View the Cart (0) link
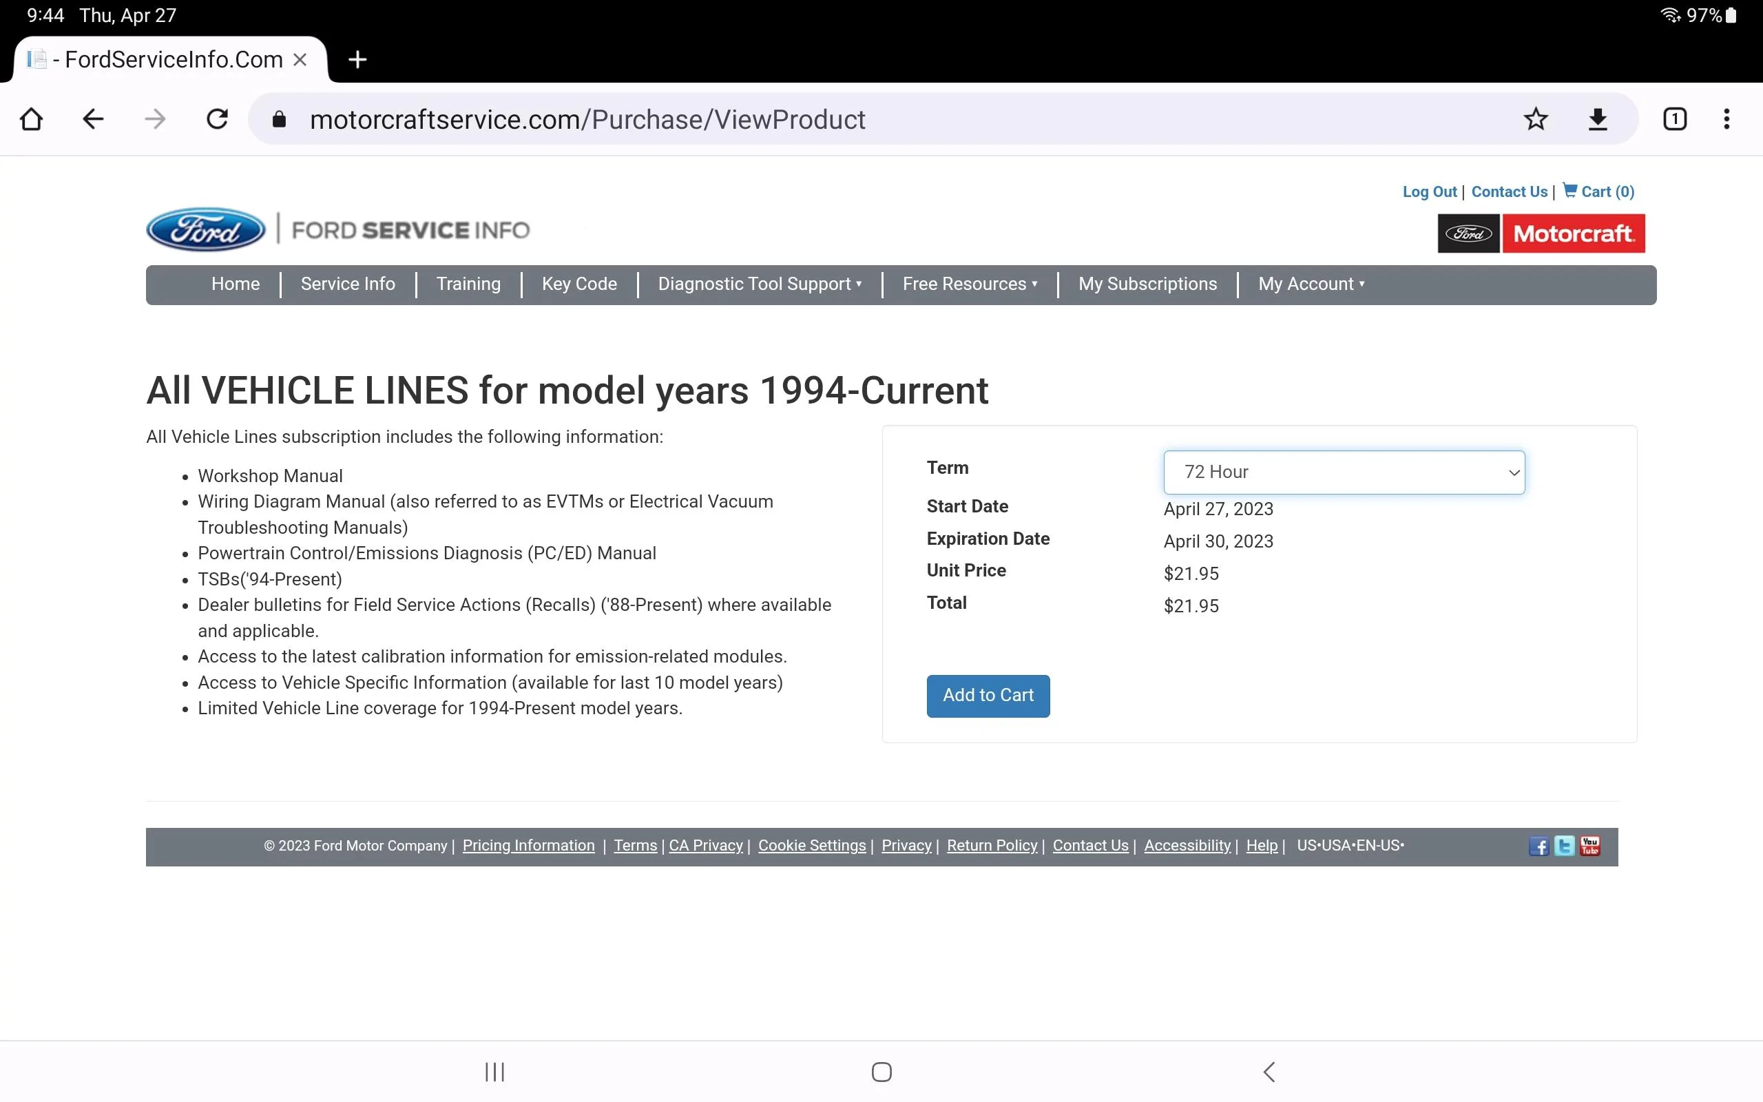1763x1102 pixels. 1599,191
